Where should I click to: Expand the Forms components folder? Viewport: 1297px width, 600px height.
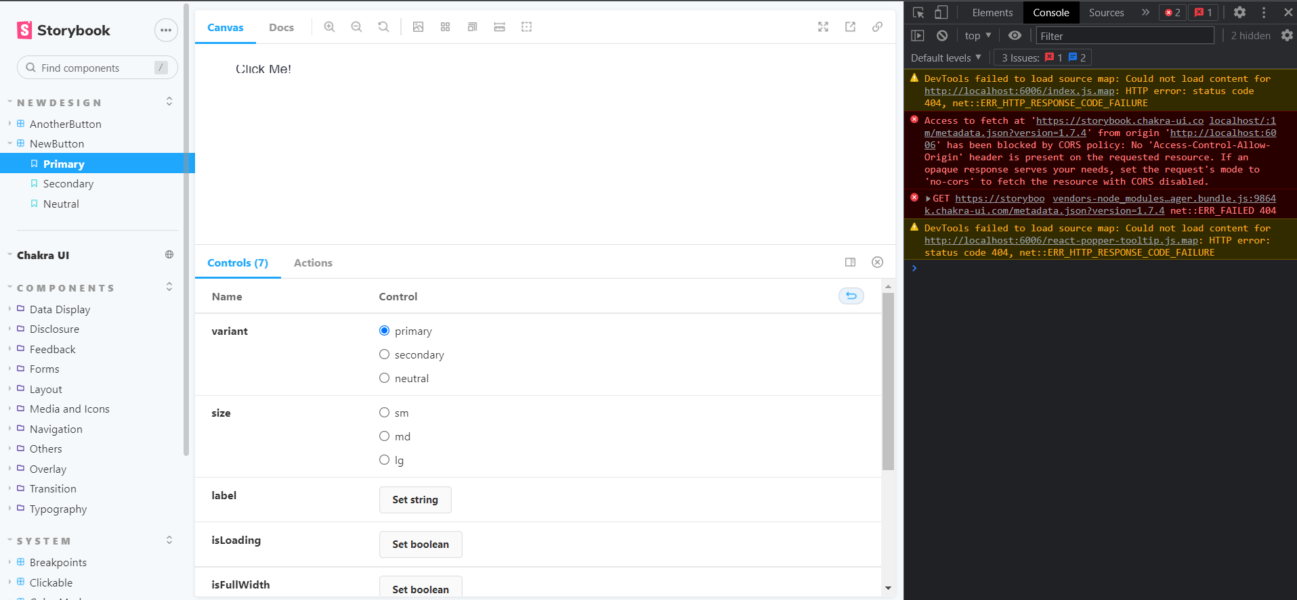point(44,369)
